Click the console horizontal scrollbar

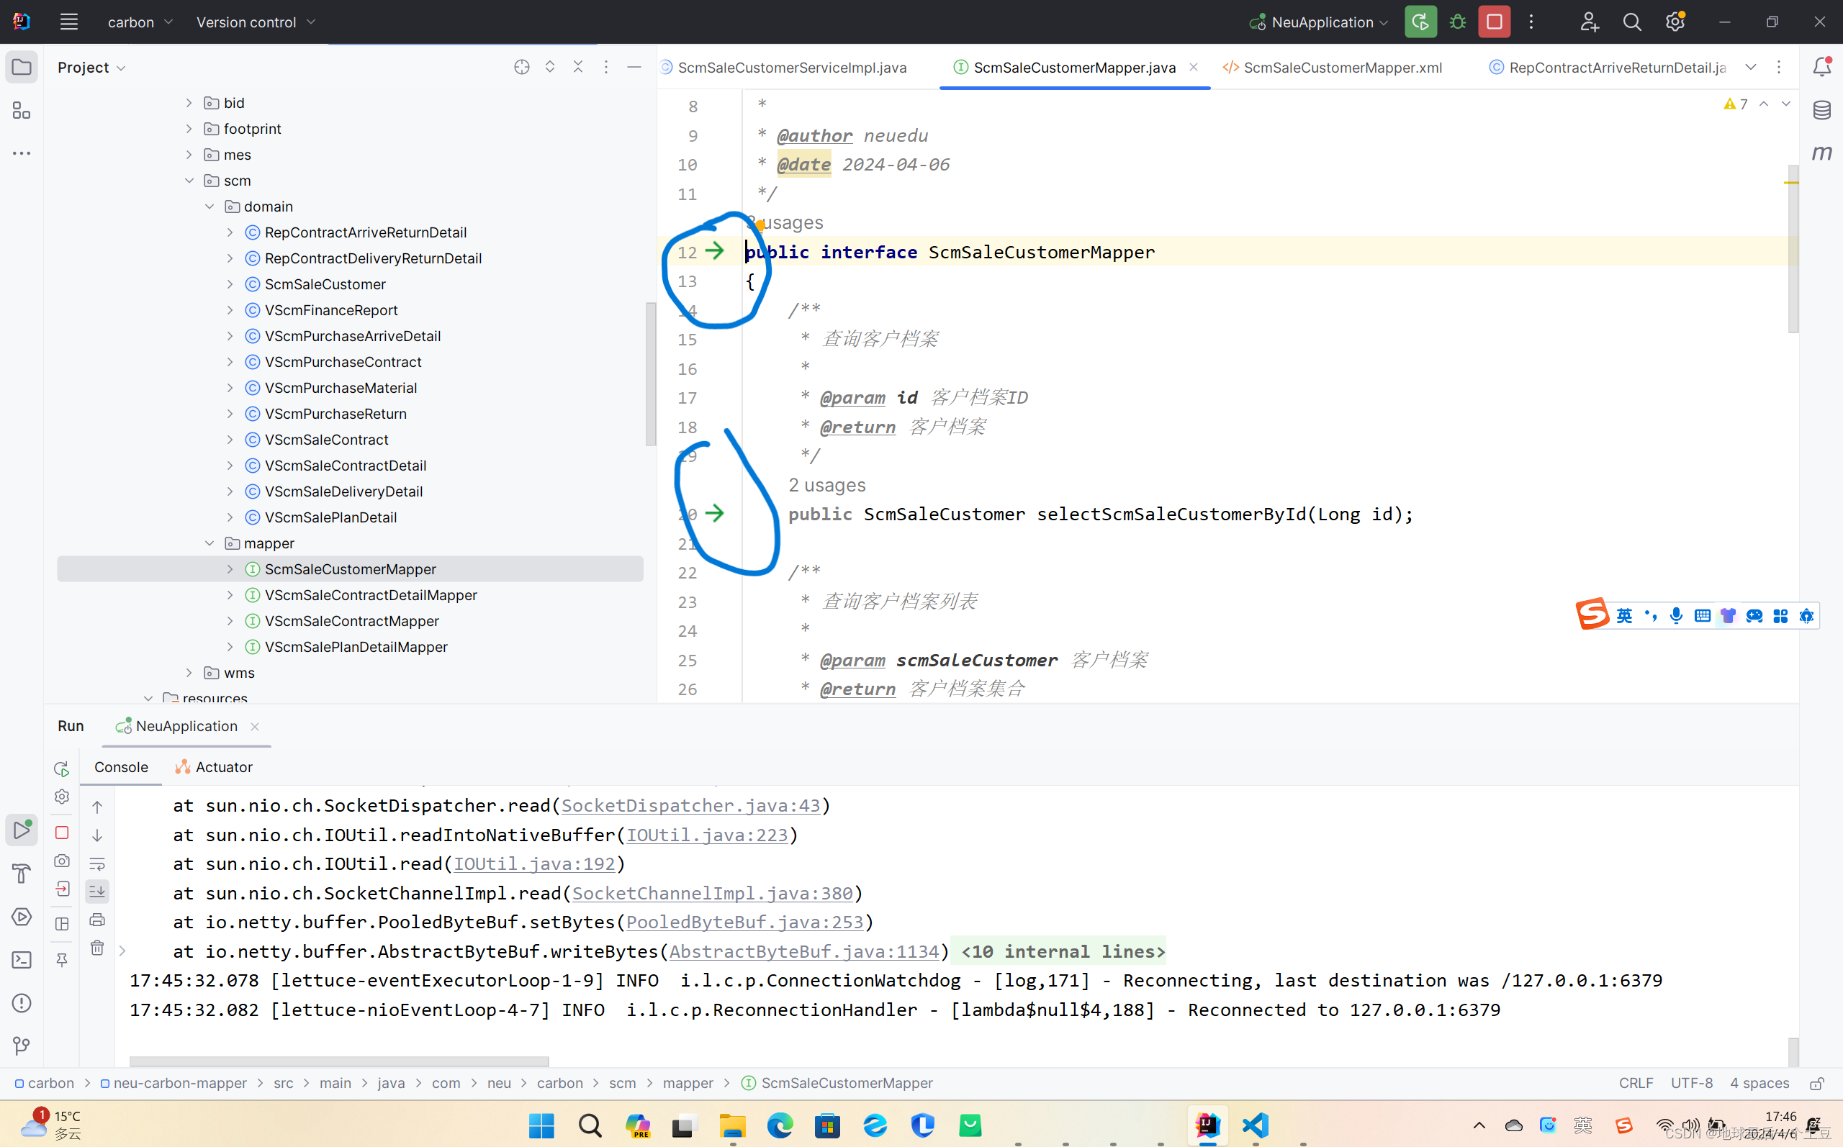(338, 1061)
